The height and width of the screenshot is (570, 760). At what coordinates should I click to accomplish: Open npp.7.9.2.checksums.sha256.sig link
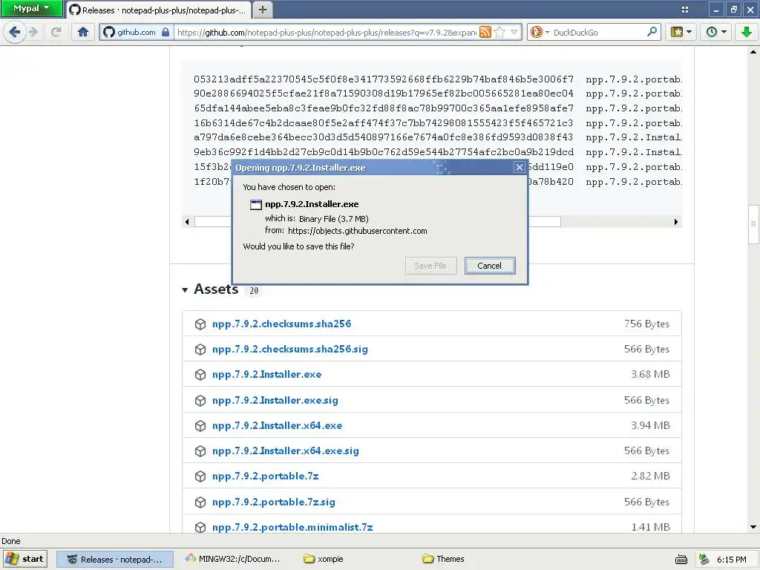[290, 349]
